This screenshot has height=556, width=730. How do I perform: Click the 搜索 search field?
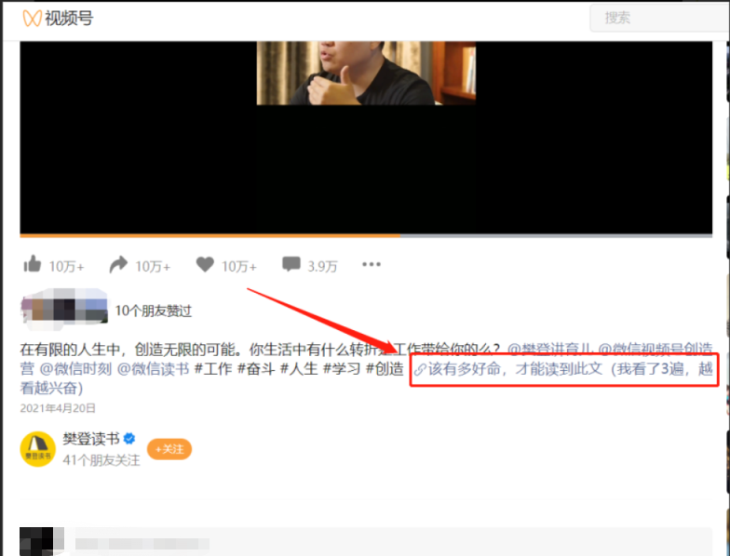(659, 19)
